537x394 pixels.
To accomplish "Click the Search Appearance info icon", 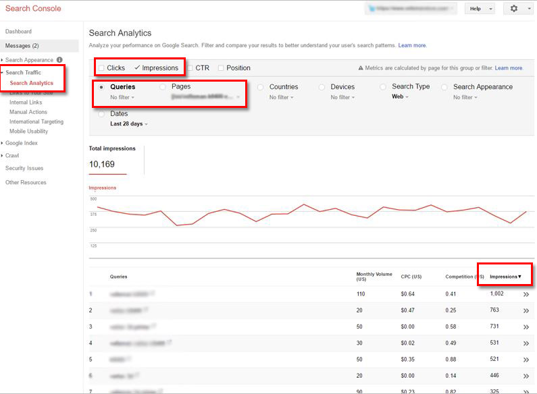I will pyautogui.click(x=59, y=60).
